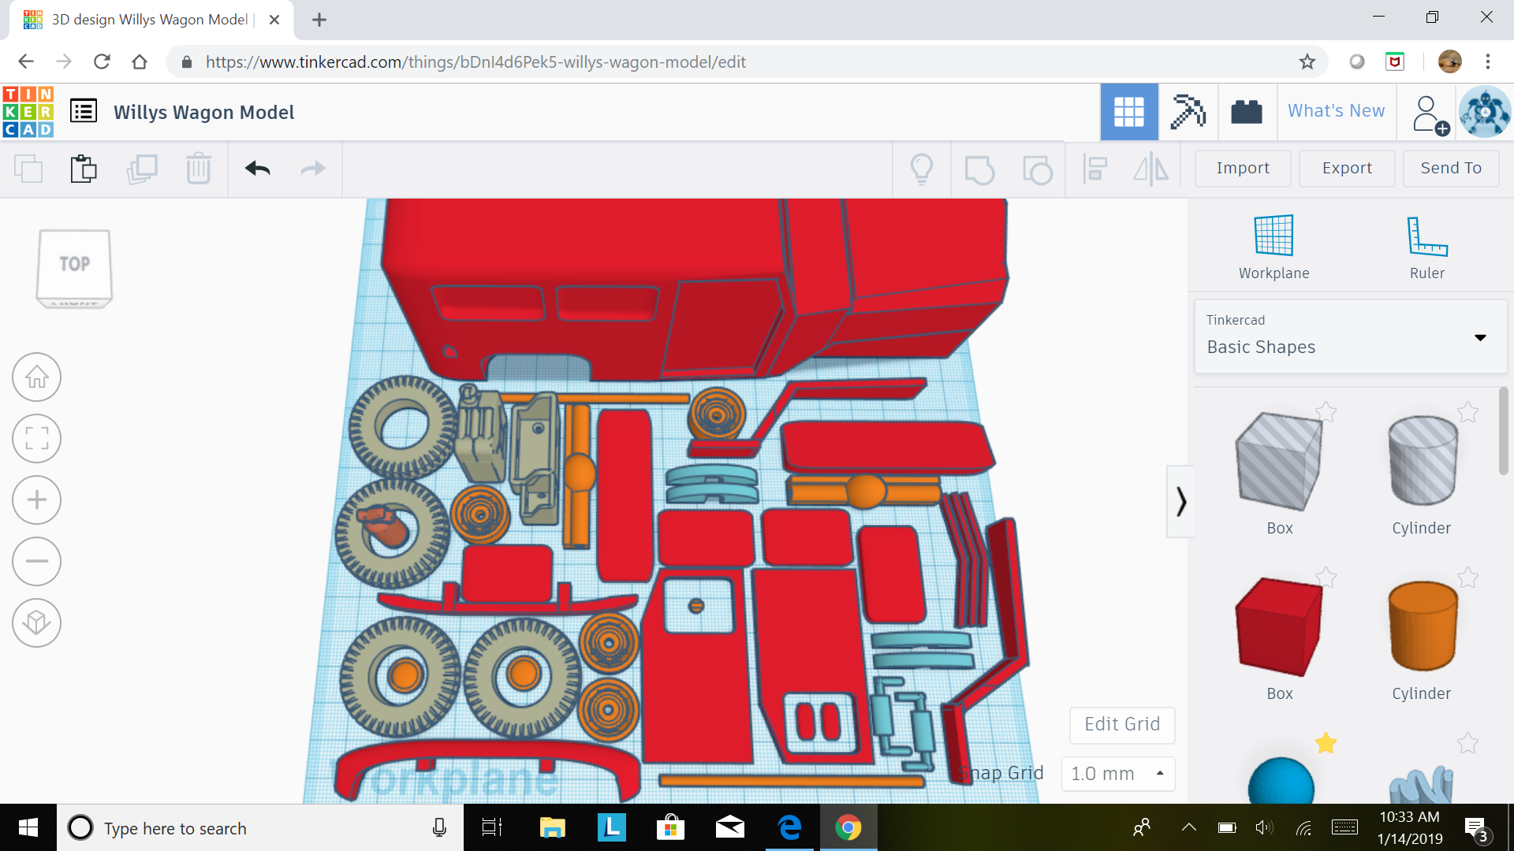Viewport: 1514px width, 851px height.
Task: Open the design properties menu beside the logo
Action: (x=84, y=111)
